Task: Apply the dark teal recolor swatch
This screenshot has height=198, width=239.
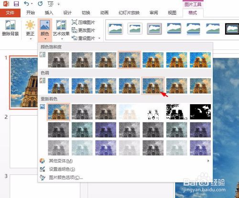Action: click(82, 130)
